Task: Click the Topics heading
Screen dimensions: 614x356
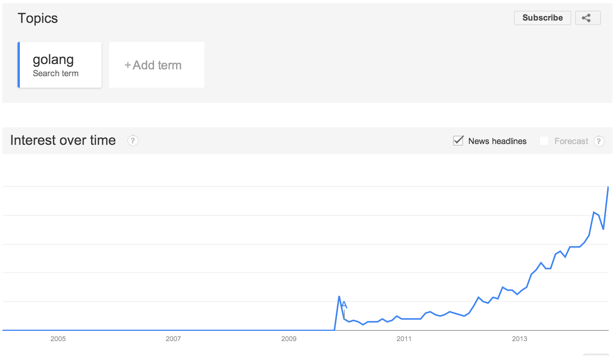Action: click(38, 18)
